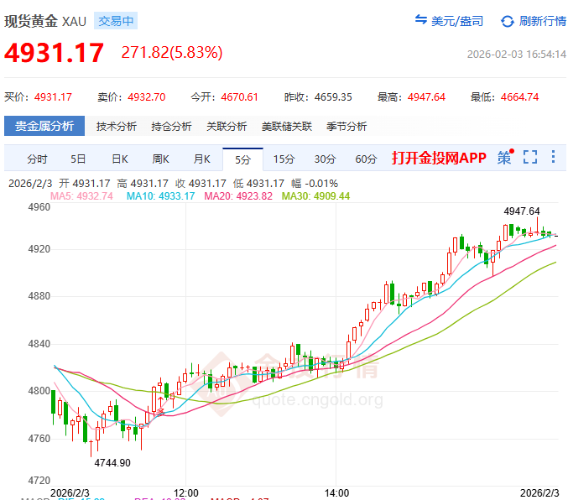
Task: Select the 5分 interval tab
Action: 242,159
